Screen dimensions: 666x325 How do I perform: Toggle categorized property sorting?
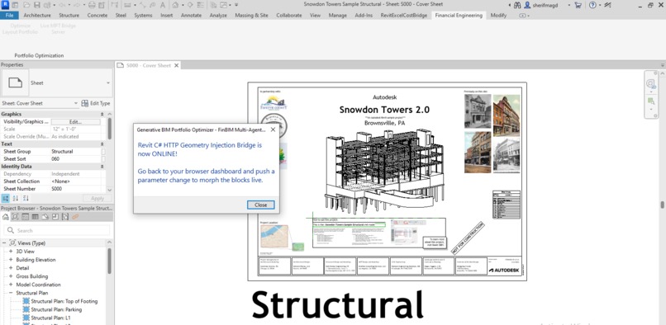coord(6,198)
